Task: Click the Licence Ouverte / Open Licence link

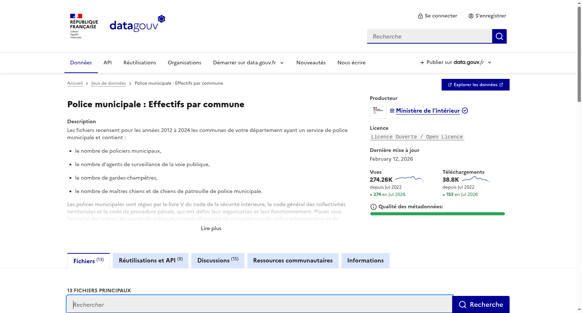Action: coord(417,137)
